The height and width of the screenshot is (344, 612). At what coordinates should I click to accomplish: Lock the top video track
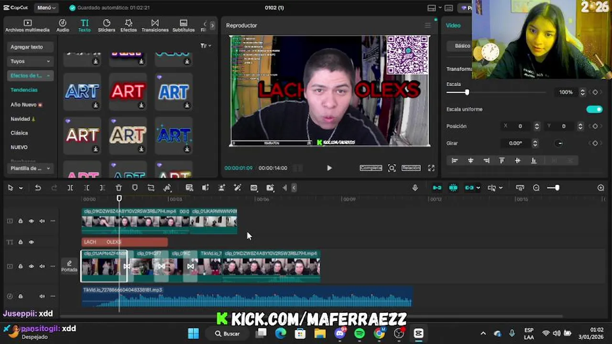click(21, 221)
